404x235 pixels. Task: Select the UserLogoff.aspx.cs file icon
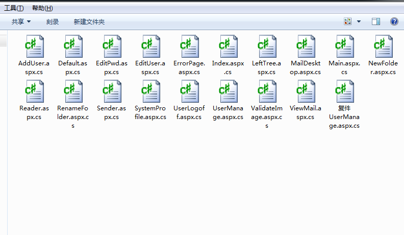tap(189, 91)
